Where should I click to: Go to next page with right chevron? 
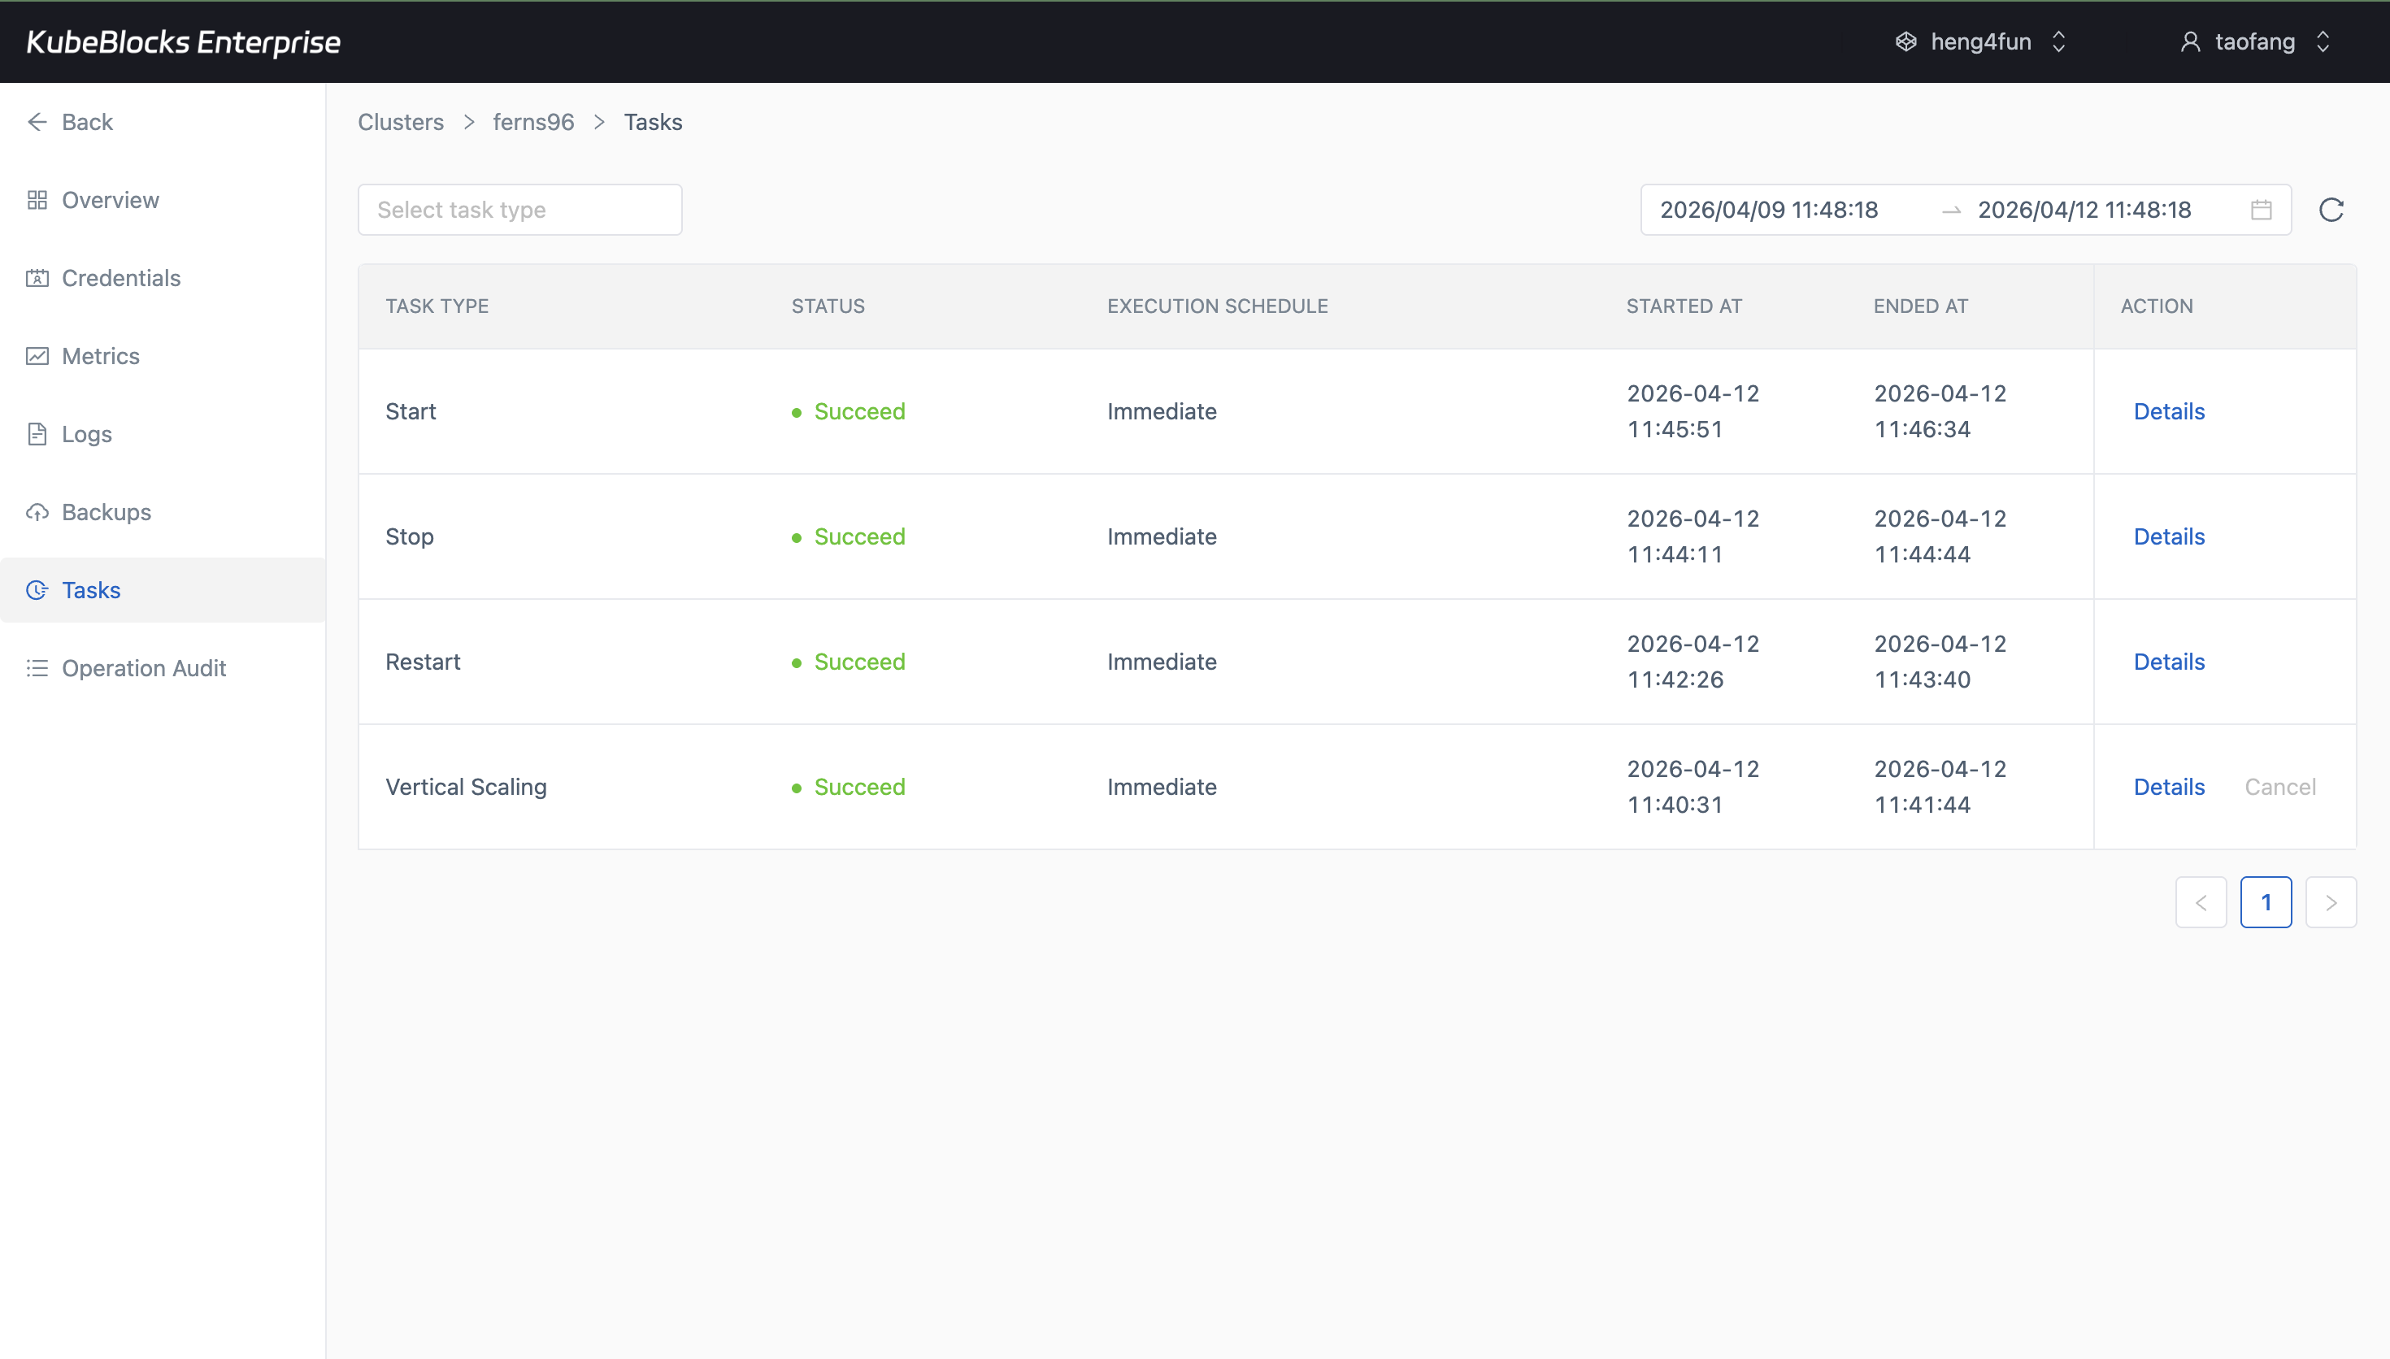(2331, 901)
